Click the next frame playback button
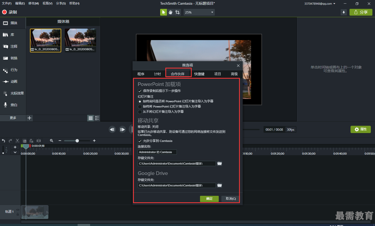 tap(122, 129)
